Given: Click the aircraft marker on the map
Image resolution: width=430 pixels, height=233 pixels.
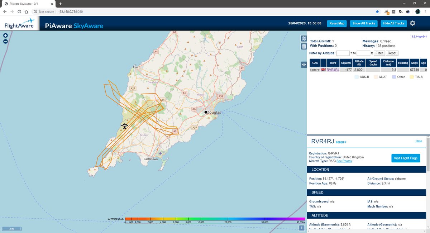Looking at the screenshot, I should pyautogui.click(x=124, y=126).
